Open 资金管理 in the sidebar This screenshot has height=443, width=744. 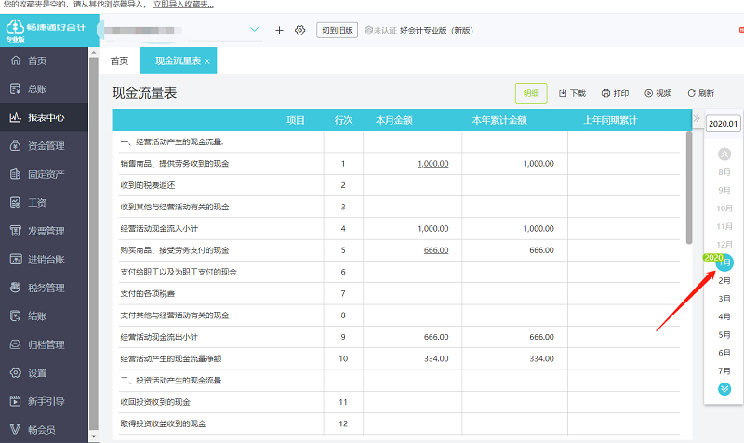coord(45,146)
